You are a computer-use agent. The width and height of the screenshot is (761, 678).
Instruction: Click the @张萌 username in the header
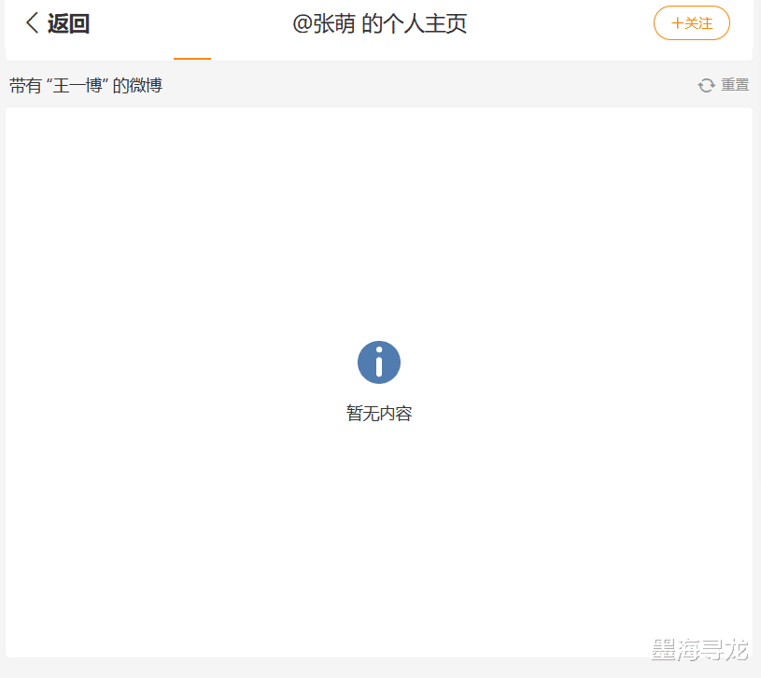tap(324, 23)
